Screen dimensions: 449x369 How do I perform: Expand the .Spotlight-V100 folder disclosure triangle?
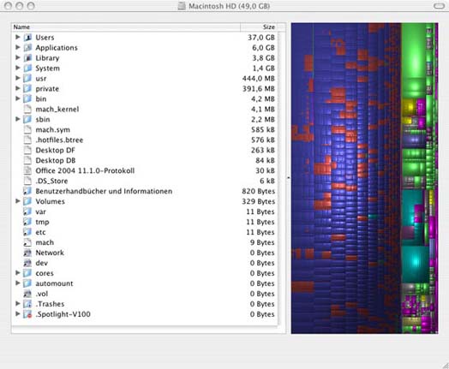[17, 314]
